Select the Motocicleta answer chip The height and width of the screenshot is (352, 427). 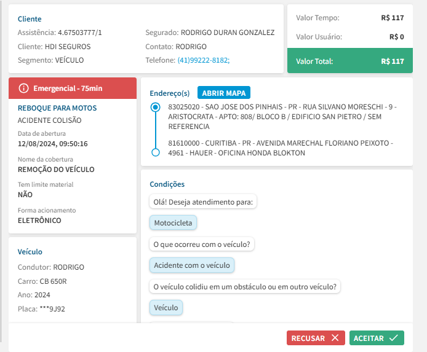coord(173,222)
